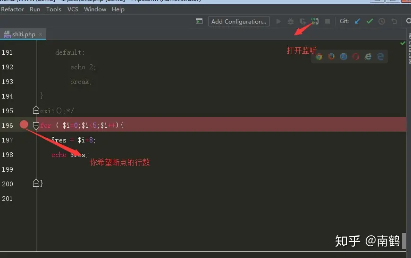Image resolution: width=411 pixels, height=258 pixels.
Task: Revert changes with Git rollback arrow
Action: 394,21
